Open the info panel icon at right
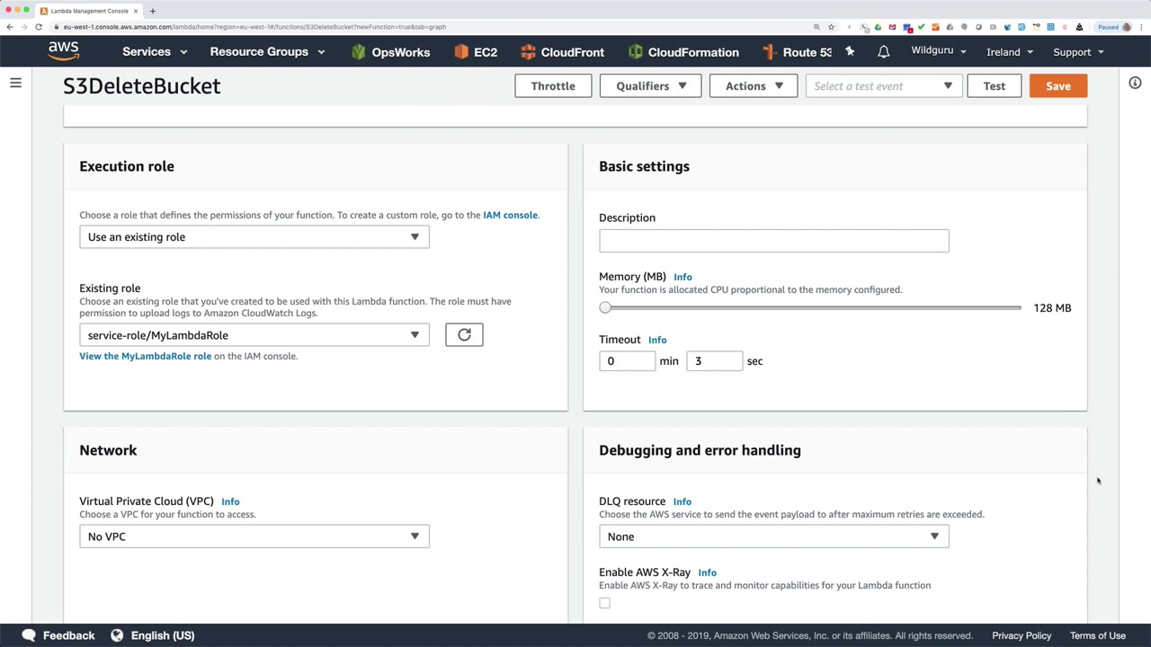This screenshot has width=1151, height=647. pos(1135,84)
